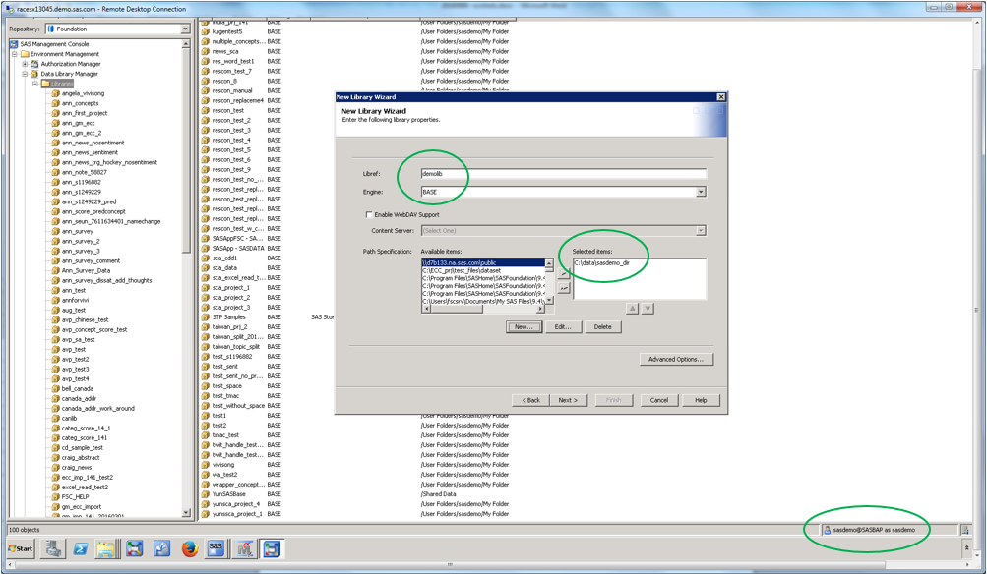
Task: Open Server Manager from the taskbar
Action: tap(53, 548)
